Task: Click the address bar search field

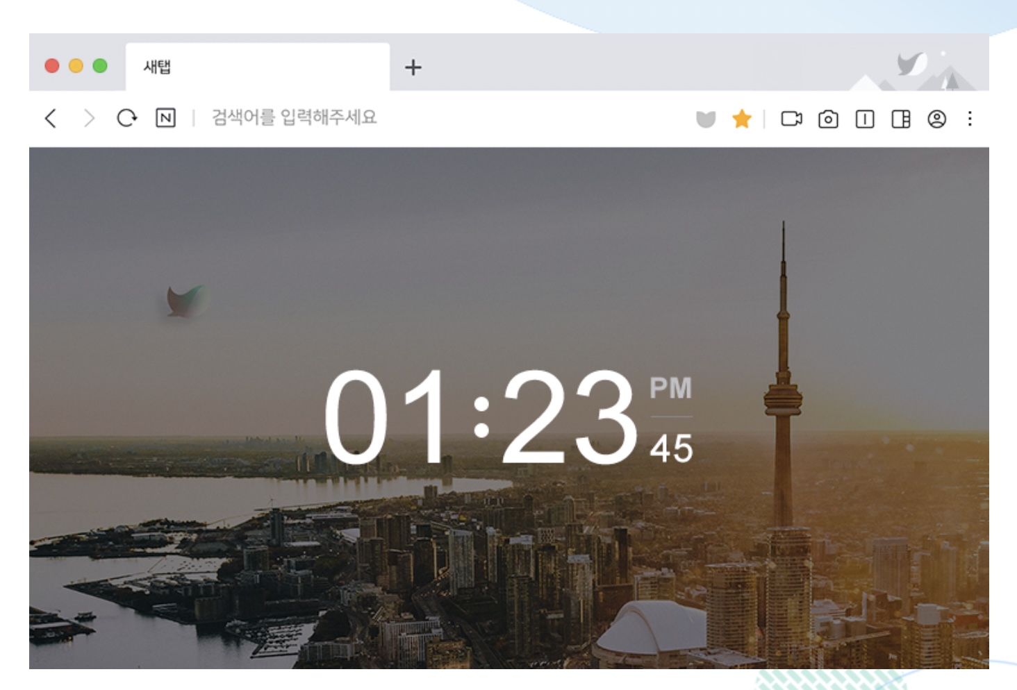Action: [x=294, y=117]
